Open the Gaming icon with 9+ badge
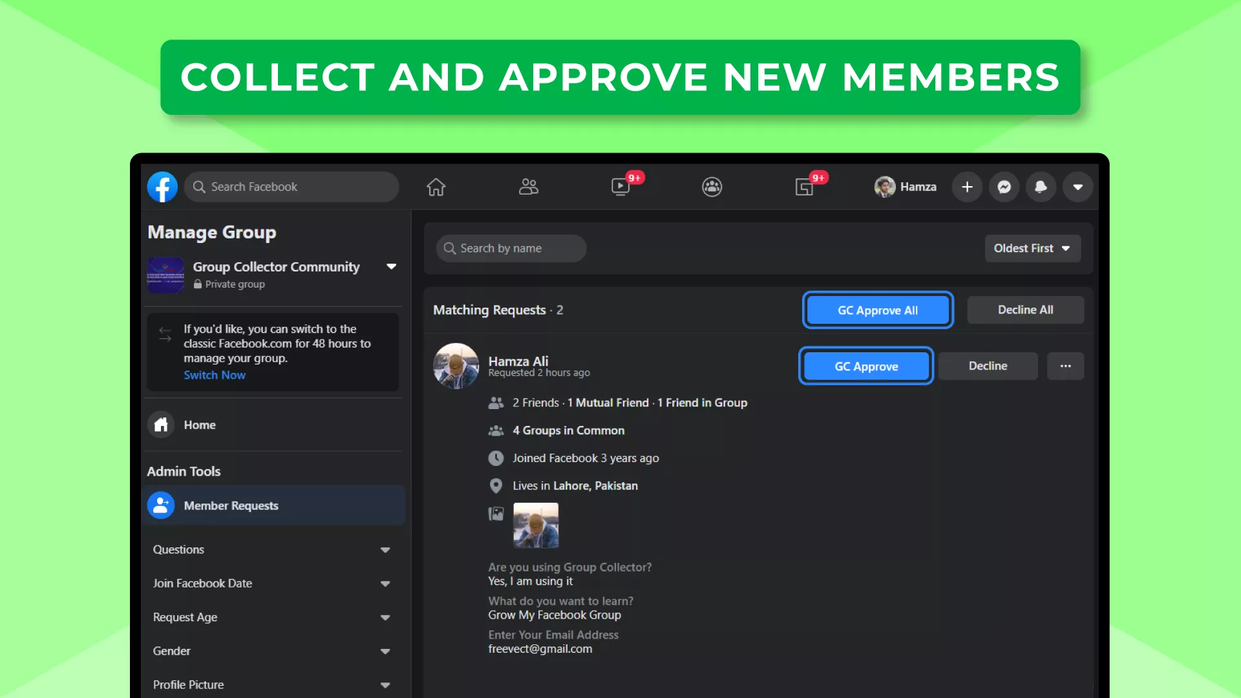The height and width of the screenshot is (698, 1241). (x=804, y=187)
